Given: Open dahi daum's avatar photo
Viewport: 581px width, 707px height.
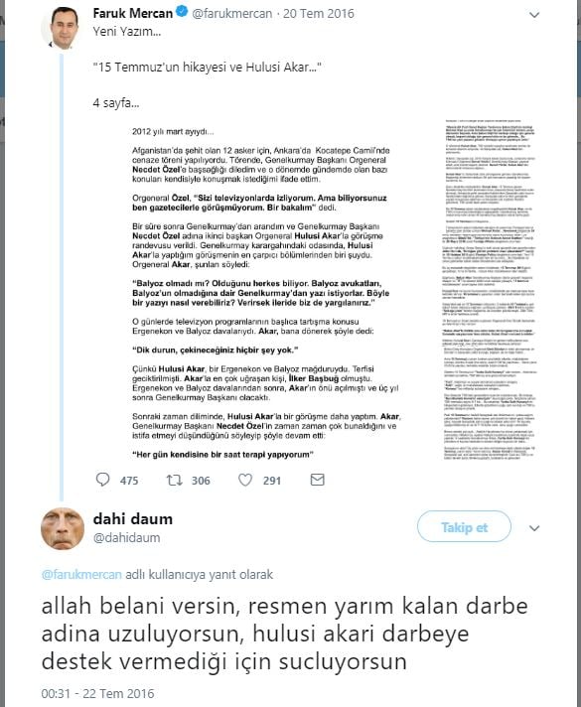Looking at the screenshot, I should click(x=63, y=528).
